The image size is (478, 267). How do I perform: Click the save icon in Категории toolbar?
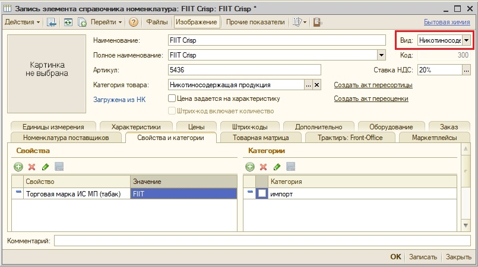(x=291, y=167)
